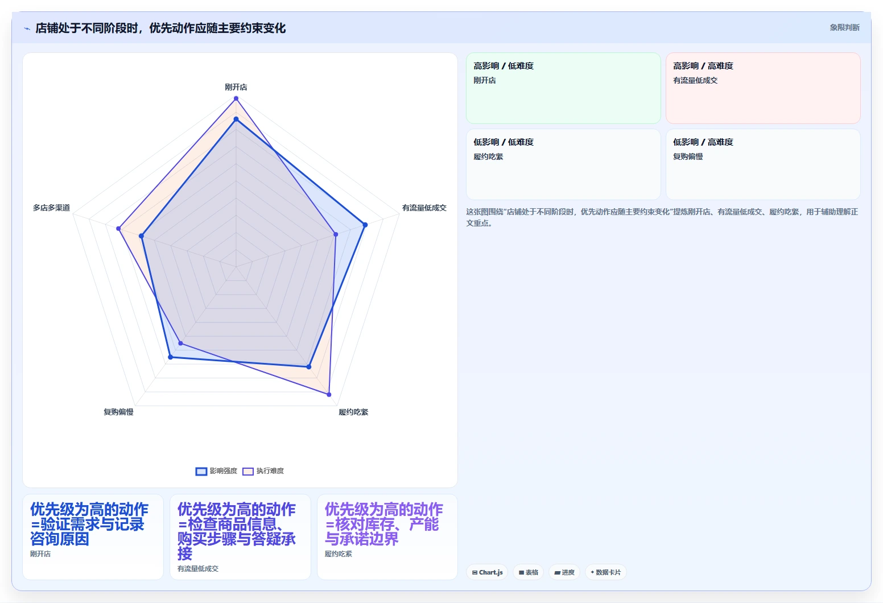Screen dimensions: 883x603
Task: Select the Chart.js tag chip
Action: tap(487, 572)
